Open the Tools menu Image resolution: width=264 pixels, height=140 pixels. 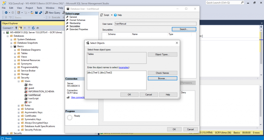(x=39, y=8)
